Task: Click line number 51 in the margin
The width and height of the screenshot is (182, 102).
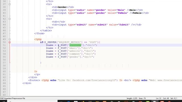Action: pyautogui.click(x=4, y=45)
